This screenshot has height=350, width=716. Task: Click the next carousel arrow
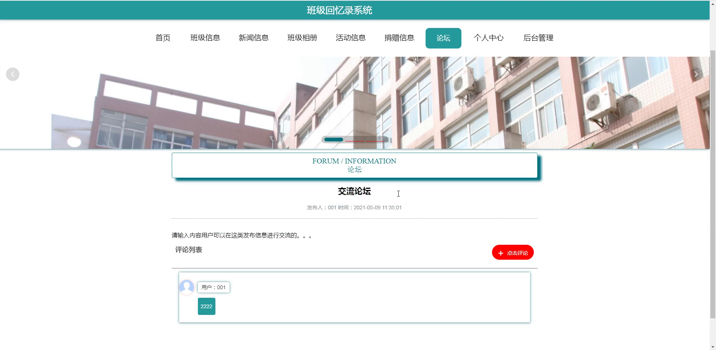click(x=696, y=74)
